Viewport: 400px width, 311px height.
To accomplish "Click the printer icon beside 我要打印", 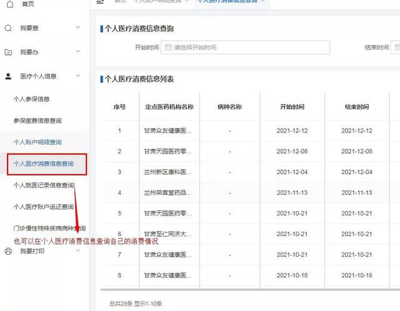I will 8,251.
